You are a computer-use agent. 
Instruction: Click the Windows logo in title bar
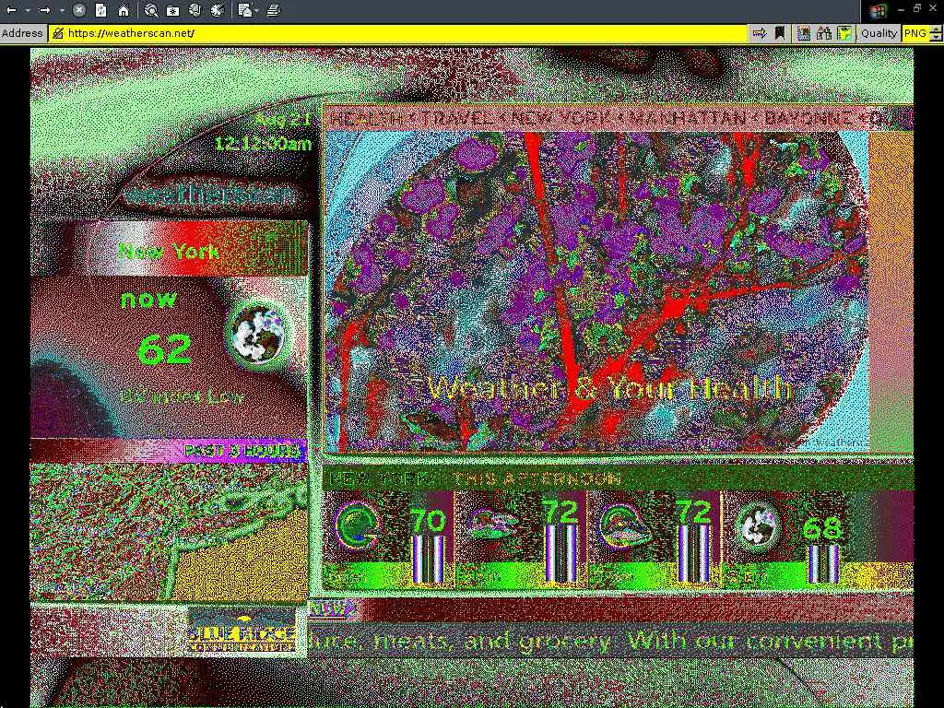click(878, 11)
